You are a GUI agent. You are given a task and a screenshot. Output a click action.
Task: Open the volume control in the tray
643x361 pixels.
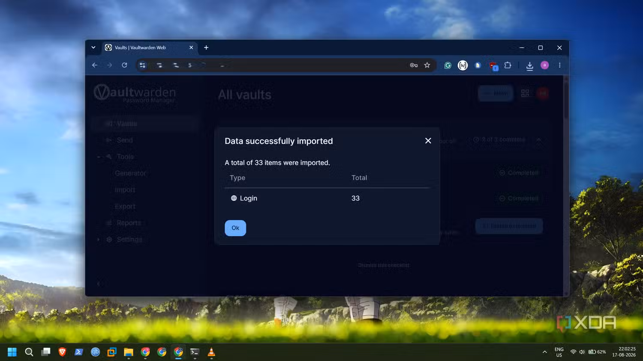click(582, 352)
